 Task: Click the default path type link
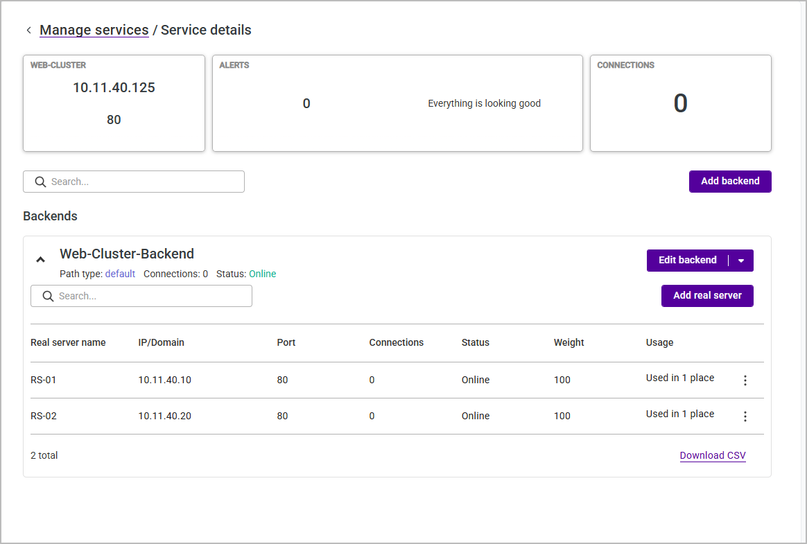coord(120,274)
